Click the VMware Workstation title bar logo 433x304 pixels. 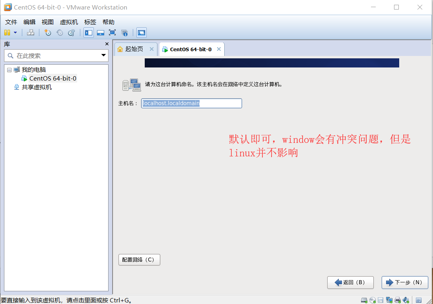(x=8, y=7)
